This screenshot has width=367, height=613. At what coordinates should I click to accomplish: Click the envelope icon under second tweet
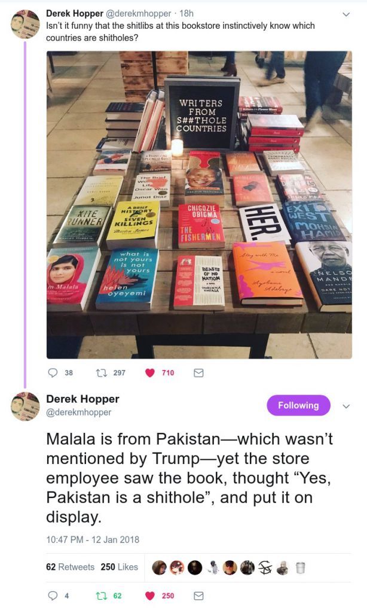coord(198,596)
